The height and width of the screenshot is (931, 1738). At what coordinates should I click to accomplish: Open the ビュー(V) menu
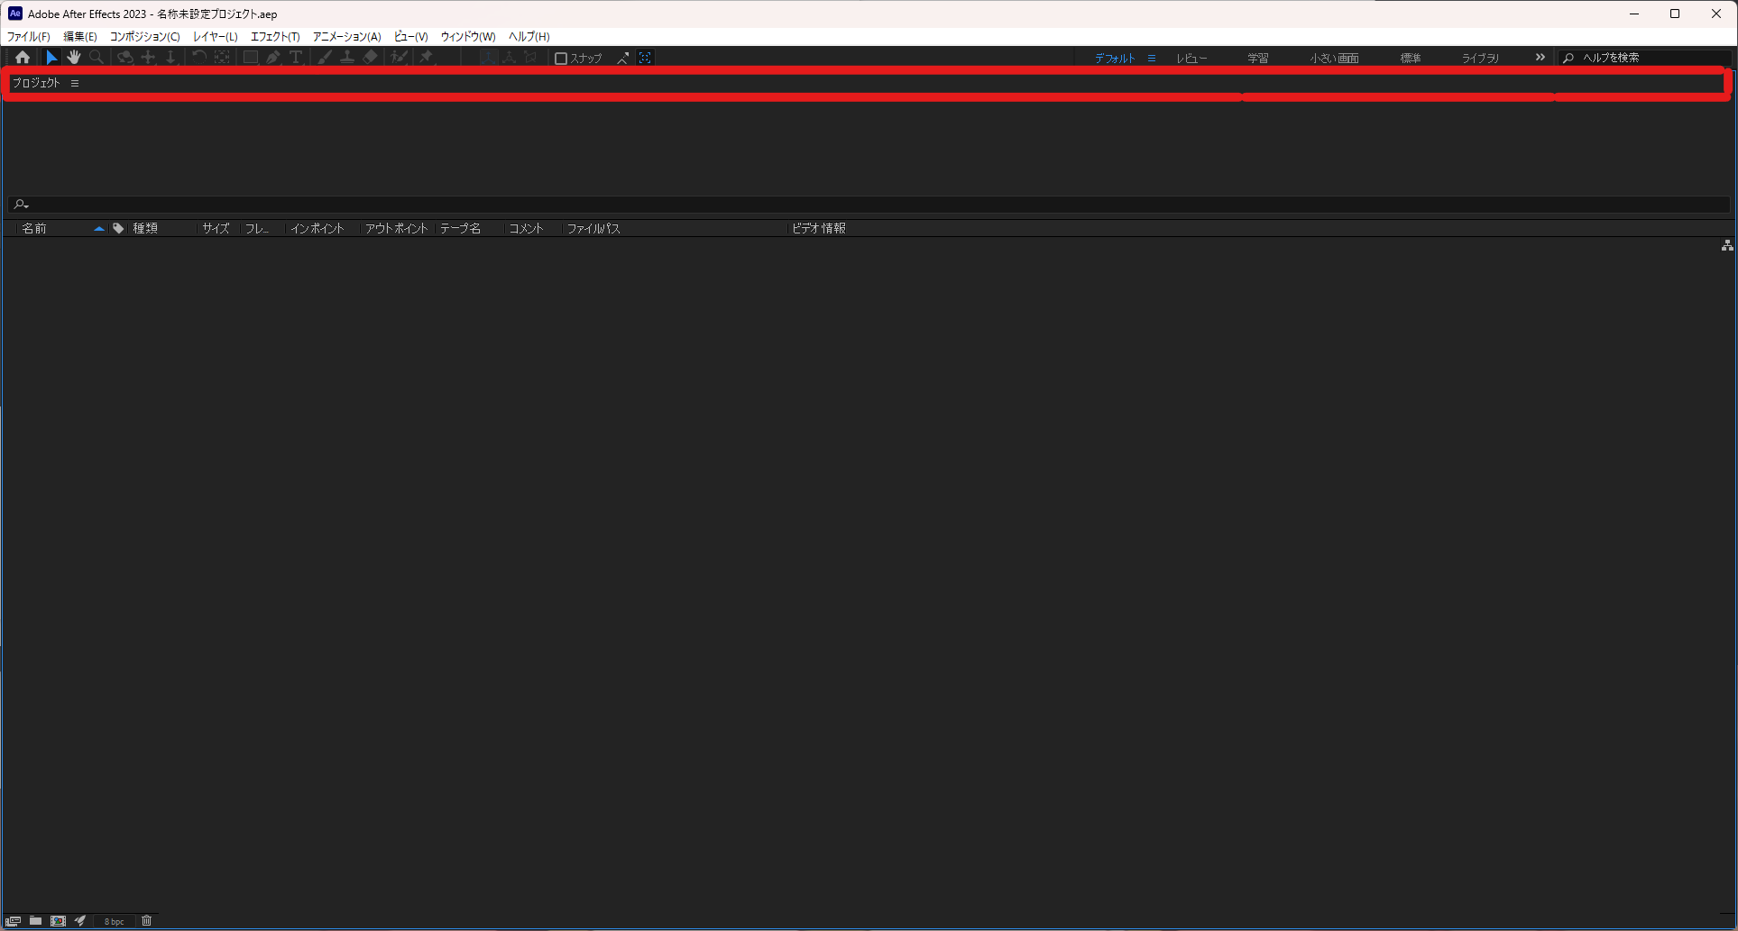[x=411, y=37]
